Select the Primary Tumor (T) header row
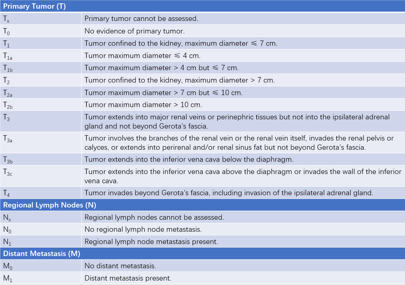 (x=202, y=6)
